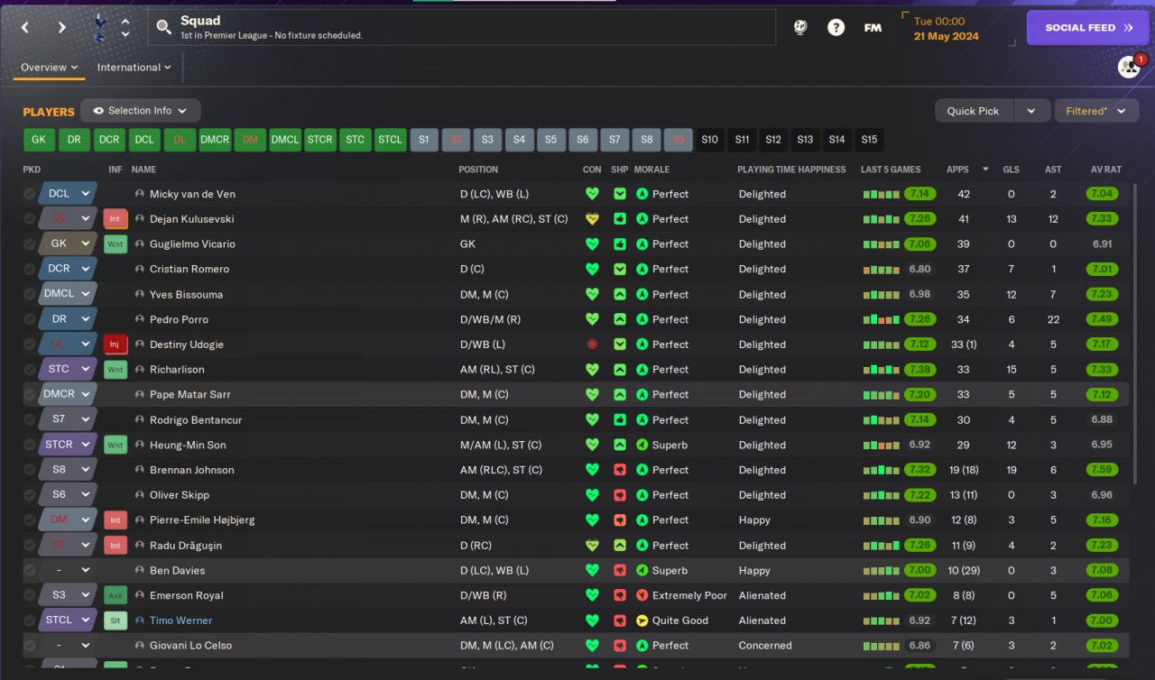Viewport: 1155px width, 680px height.
Task: Open the International tab
Action: pyautogui.click(x=134, y=68)
